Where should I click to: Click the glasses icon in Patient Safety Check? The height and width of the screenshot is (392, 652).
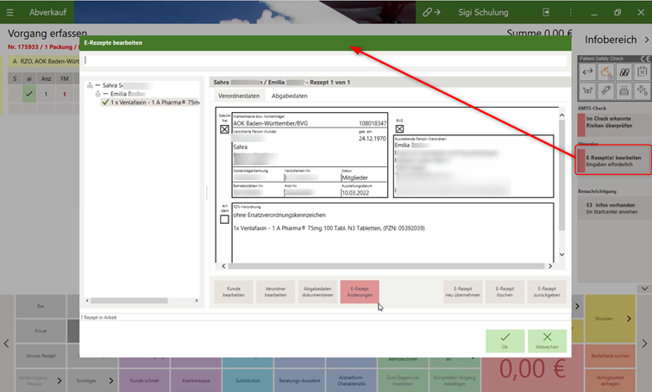[x=587, y=90]
